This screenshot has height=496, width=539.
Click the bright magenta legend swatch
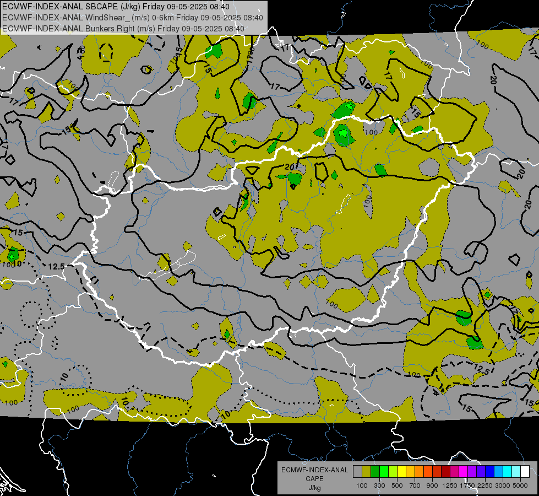(464, 472)
